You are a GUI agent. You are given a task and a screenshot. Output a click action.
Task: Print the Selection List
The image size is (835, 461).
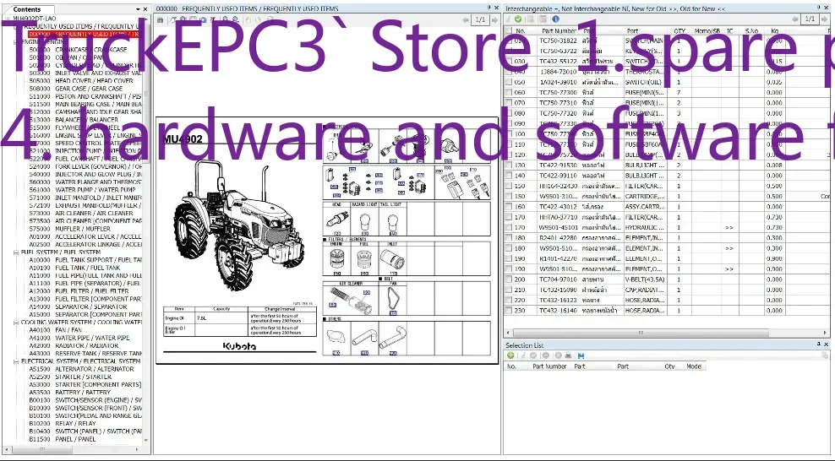pos(568,355)
